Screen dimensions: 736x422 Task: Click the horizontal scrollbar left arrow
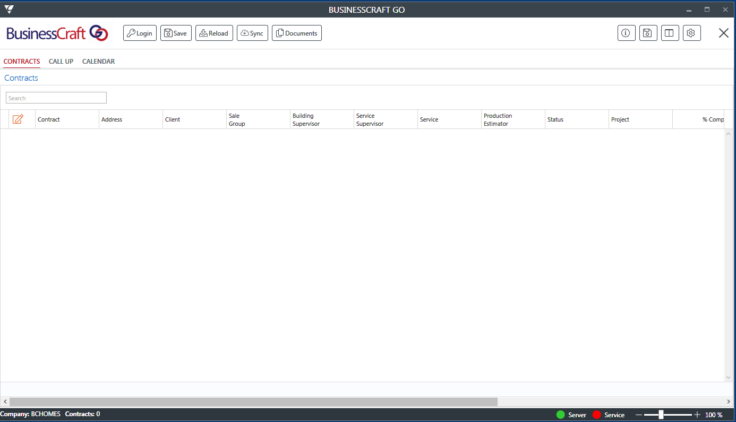pyautogui.click(x=5, y=402)
